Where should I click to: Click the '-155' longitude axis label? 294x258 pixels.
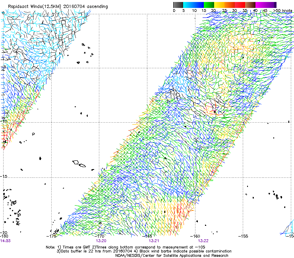[x=243, y=236]
